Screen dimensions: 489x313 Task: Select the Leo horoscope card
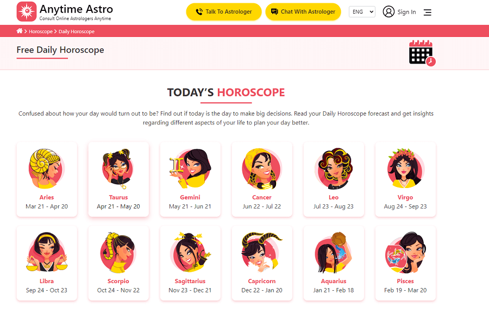point(334,179)
